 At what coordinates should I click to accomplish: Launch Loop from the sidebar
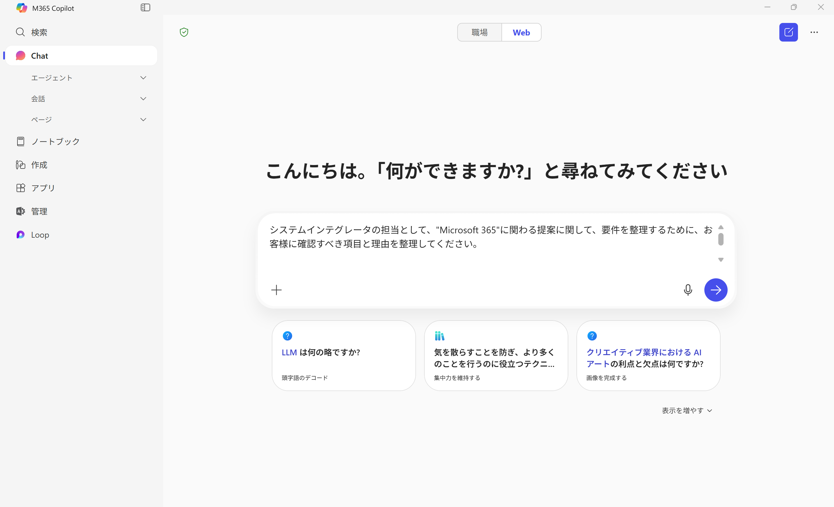pyautogui.click(x=40, y=234)
